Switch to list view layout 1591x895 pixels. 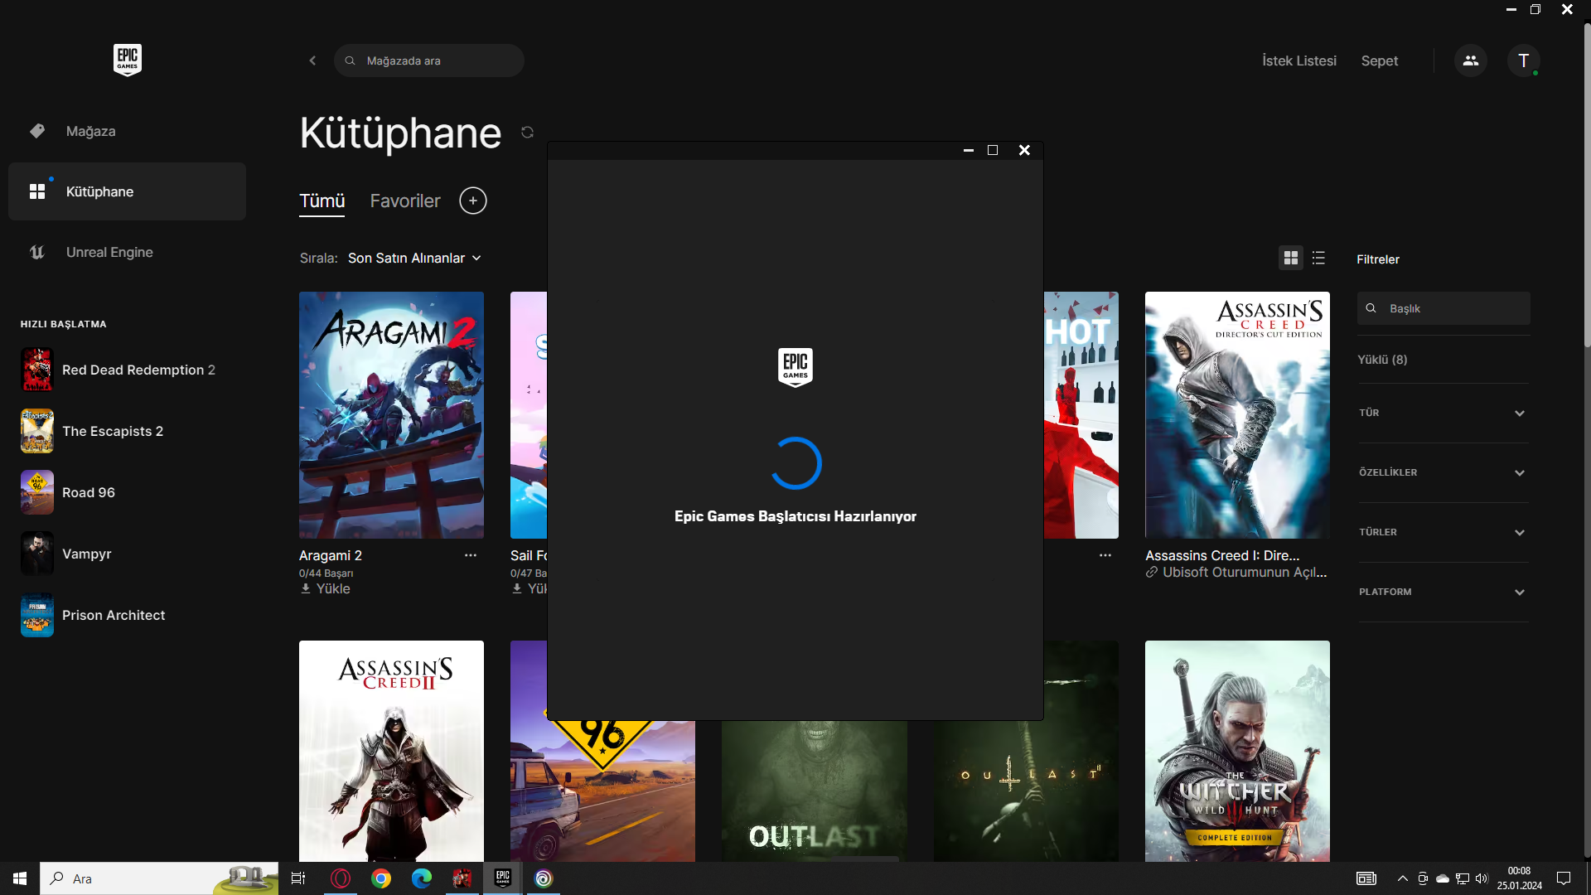[x=1318, y=259]
